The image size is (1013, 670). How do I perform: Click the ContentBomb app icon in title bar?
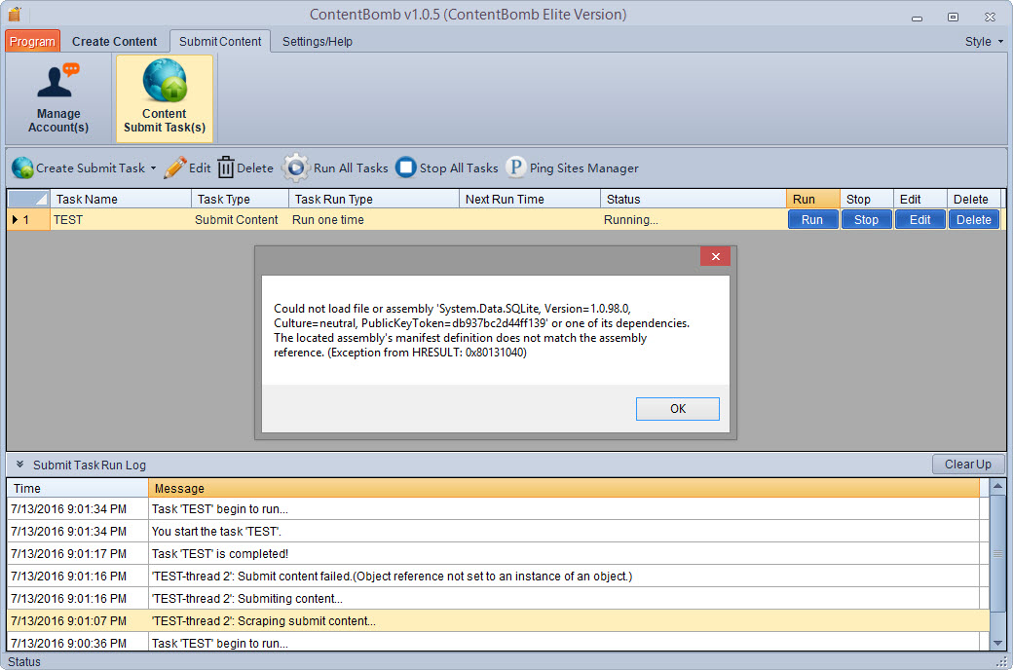point(14,15)
